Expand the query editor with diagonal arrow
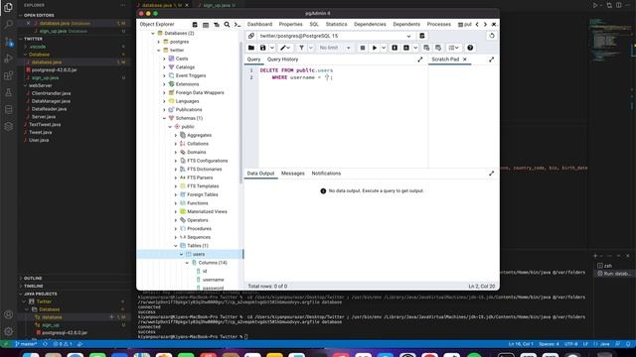Screen dimensions: 636x357 pos(420,59)
